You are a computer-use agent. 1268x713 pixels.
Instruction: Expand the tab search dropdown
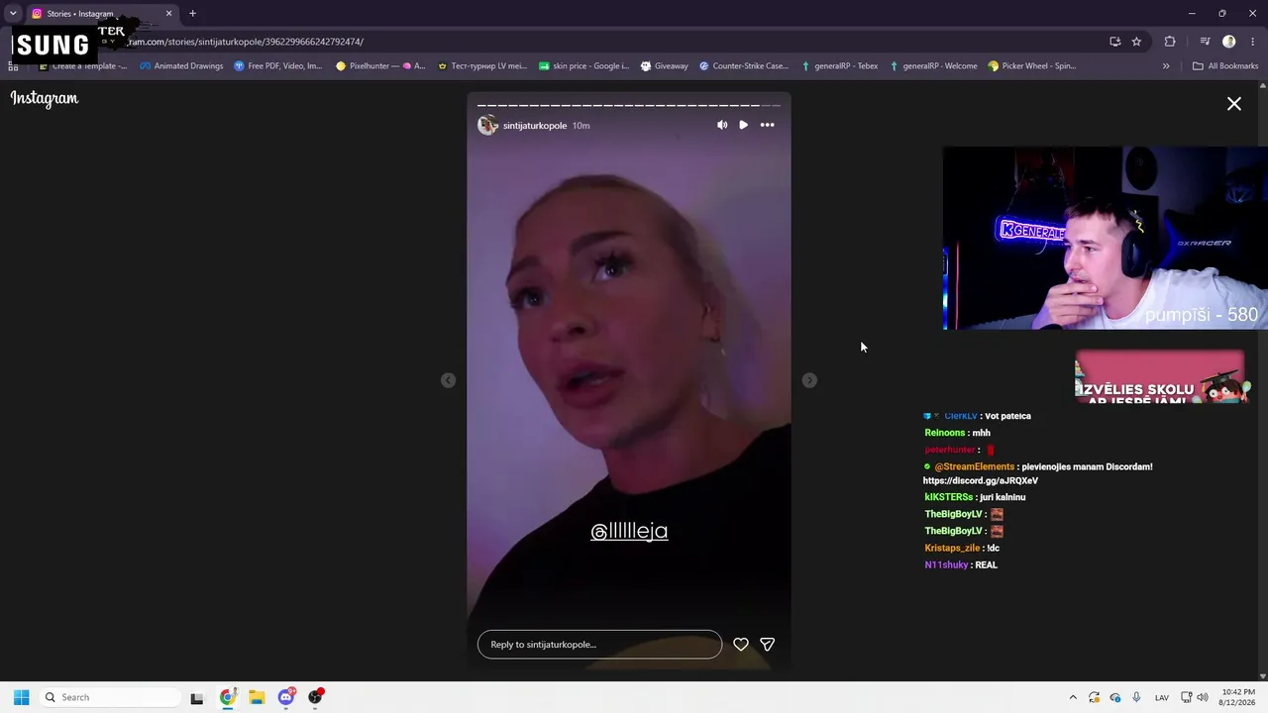[x=13, y=14]
